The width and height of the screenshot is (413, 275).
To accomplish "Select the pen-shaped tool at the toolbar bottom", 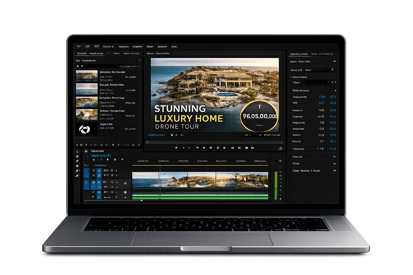I will pyautogui.click(x=77, y=176).
